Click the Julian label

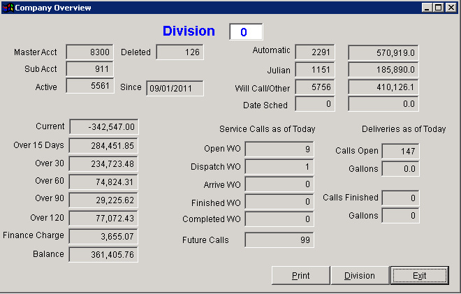coord(279,71)
